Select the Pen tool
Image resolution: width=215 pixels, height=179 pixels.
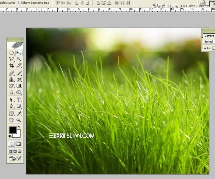pos(11,106)
